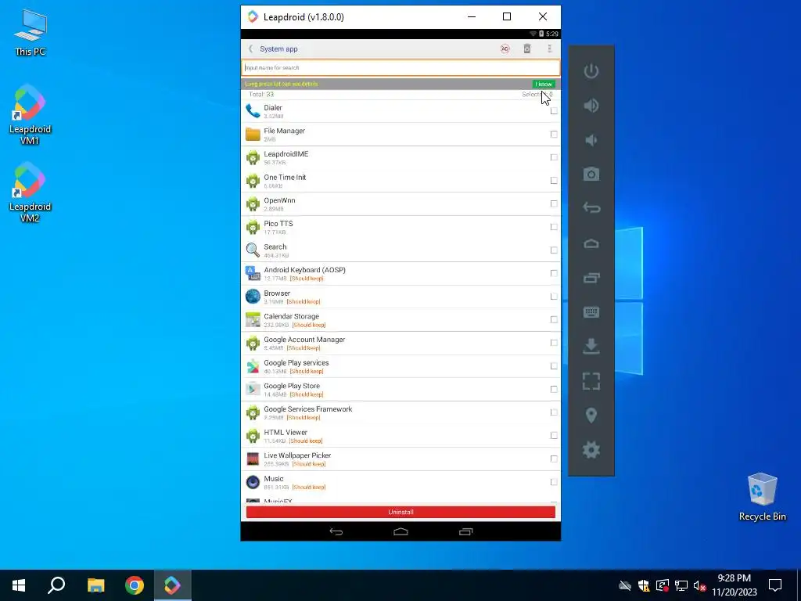
Task: Click the install APK download icon
Action: click(x=591, y=346)
